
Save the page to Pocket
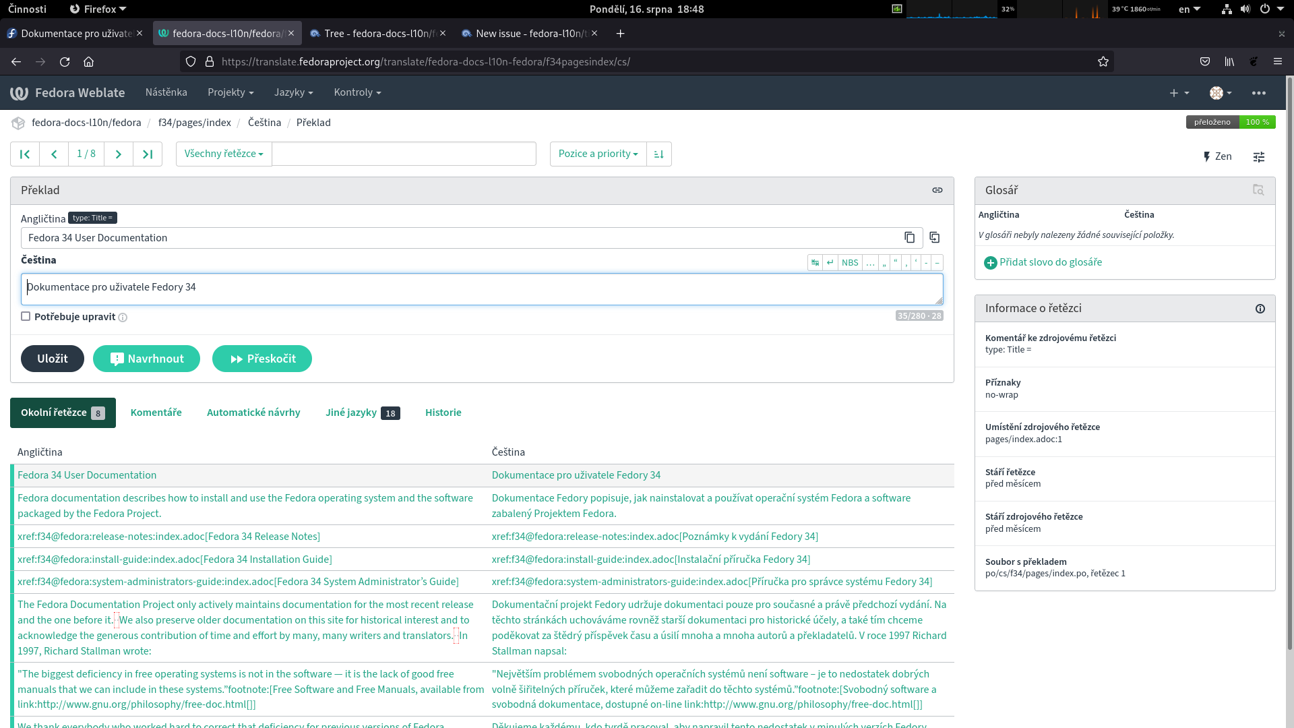pos(1205,62)
